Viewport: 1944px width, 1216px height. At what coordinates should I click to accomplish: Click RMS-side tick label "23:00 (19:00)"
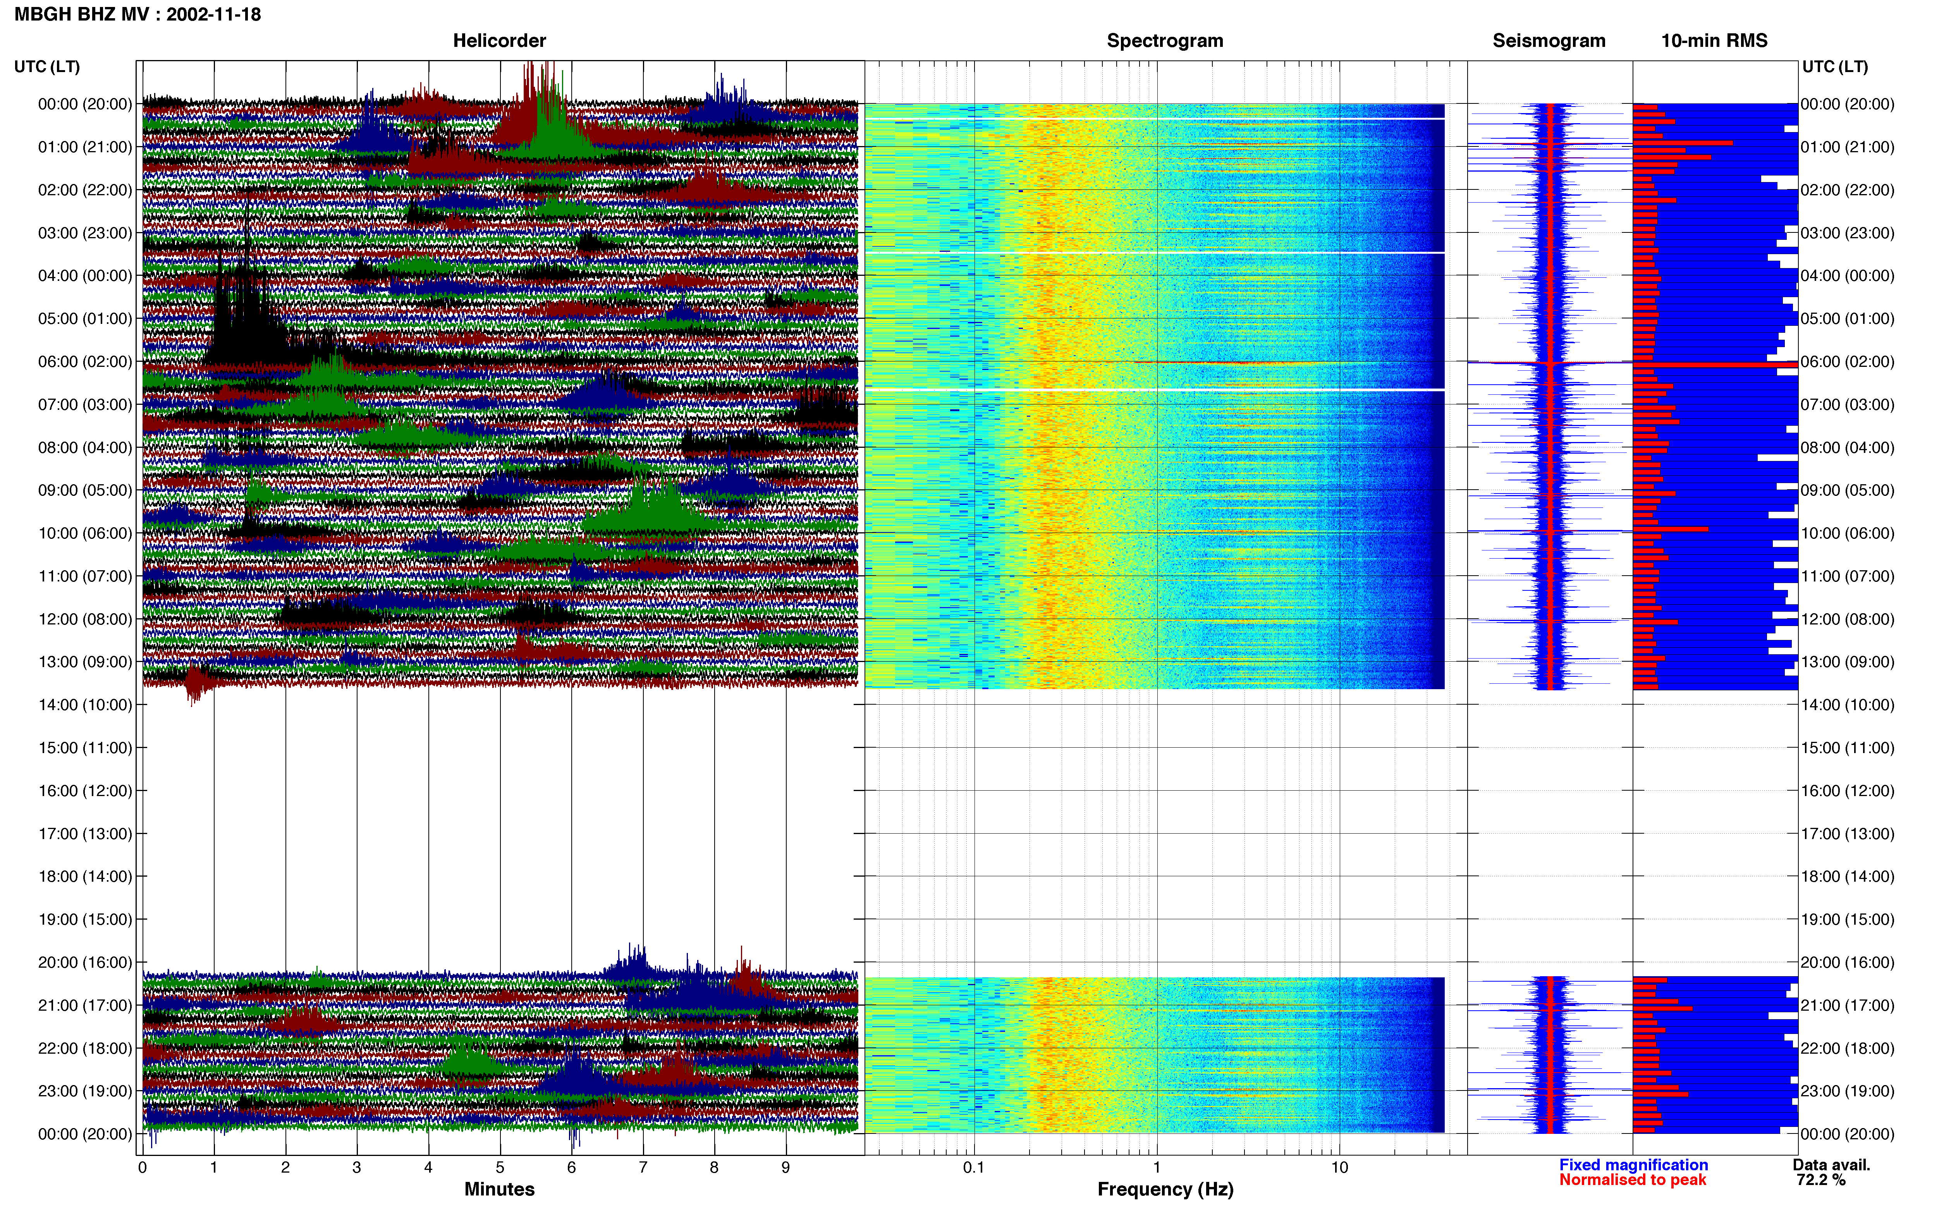click(1848, 1091)
